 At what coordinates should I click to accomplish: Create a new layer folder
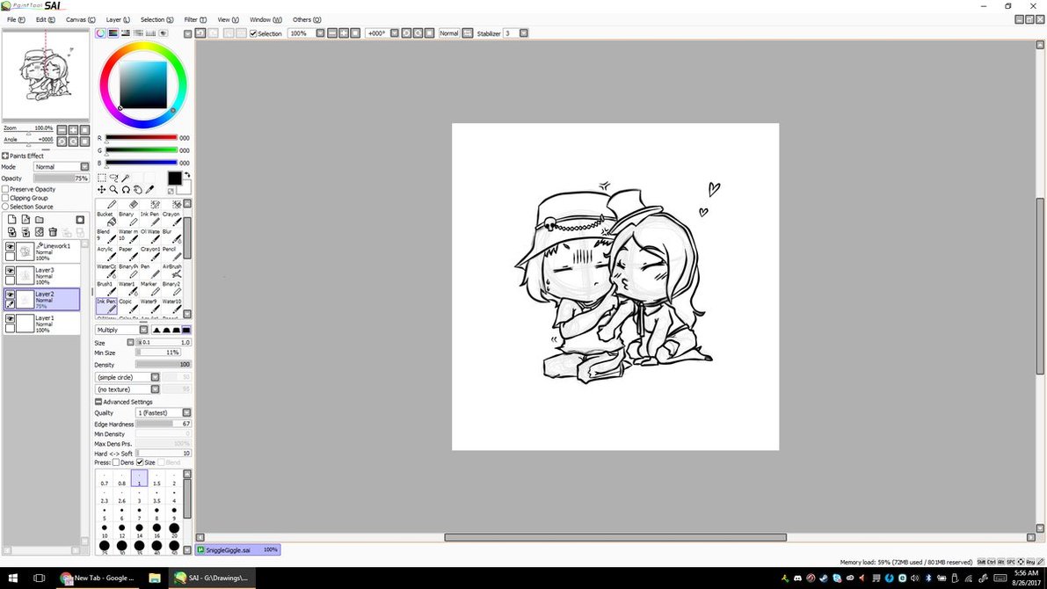pyautogui.click(x=40, y=220)
